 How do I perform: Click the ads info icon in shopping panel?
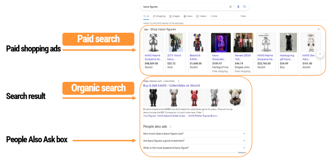click(319, 29)
